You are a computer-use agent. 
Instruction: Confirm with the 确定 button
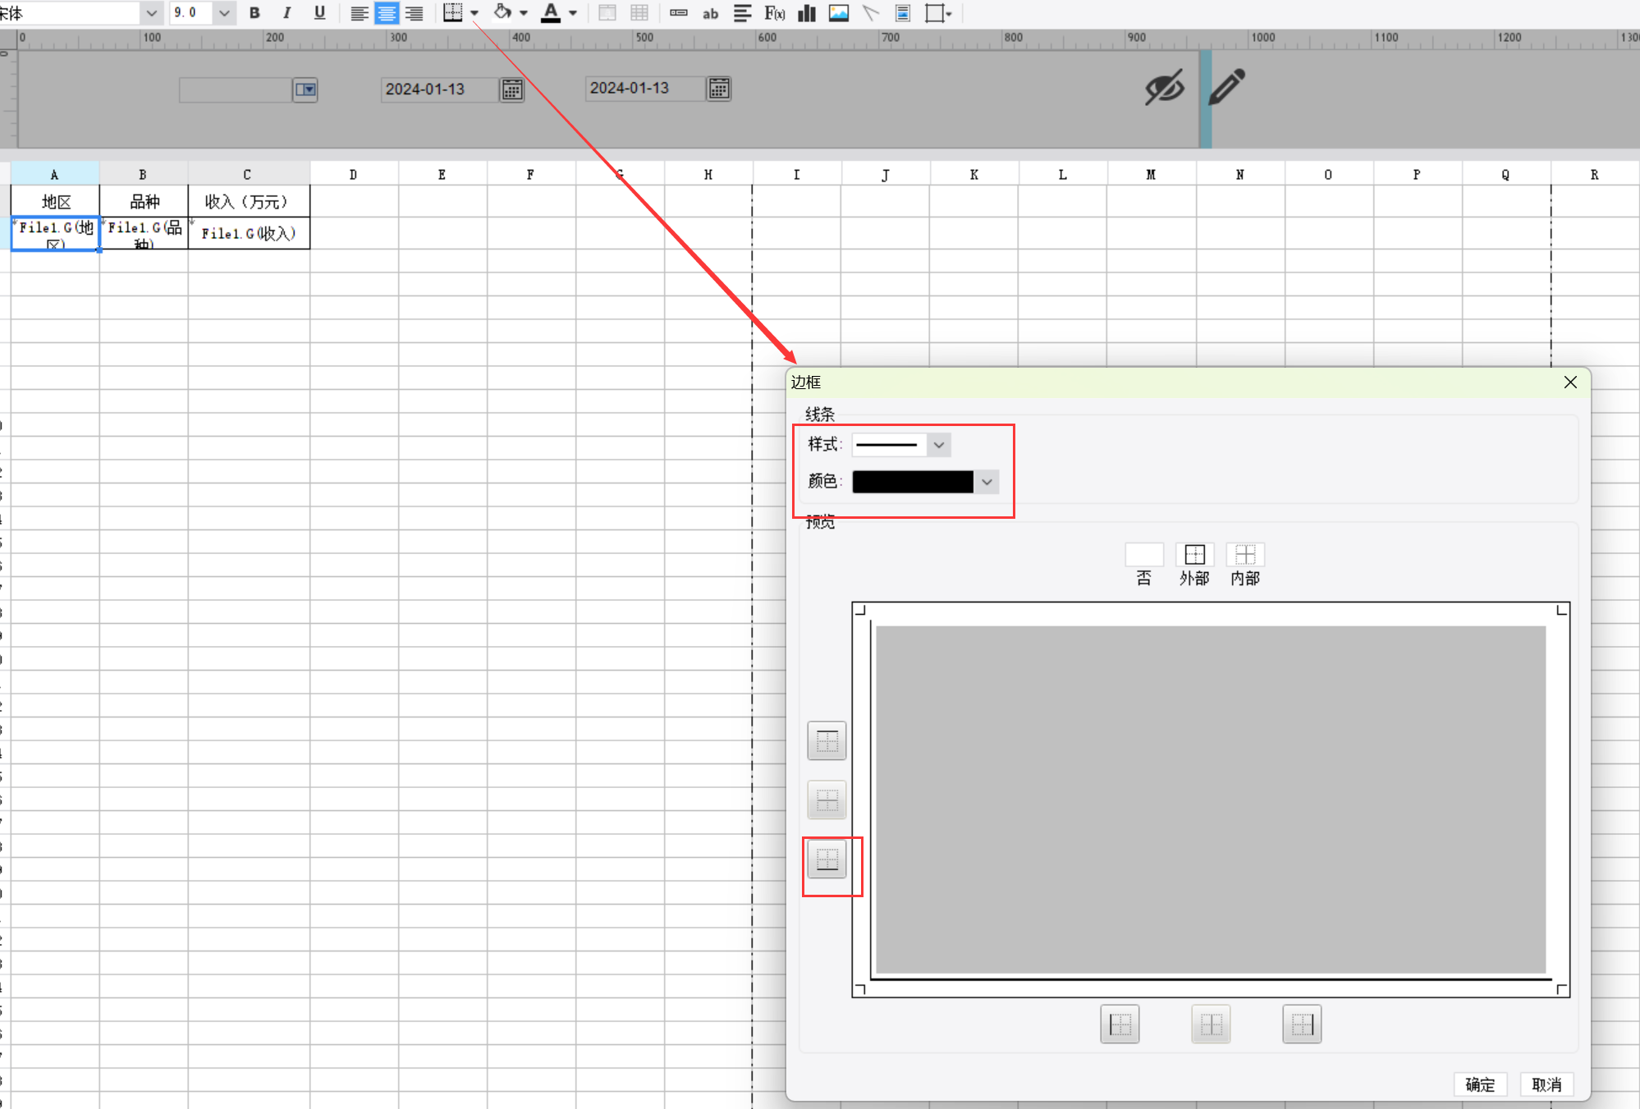[x=1480, y=1084]
